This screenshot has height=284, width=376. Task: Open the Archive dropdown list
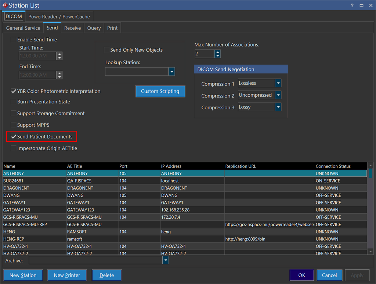click(166, 260)
